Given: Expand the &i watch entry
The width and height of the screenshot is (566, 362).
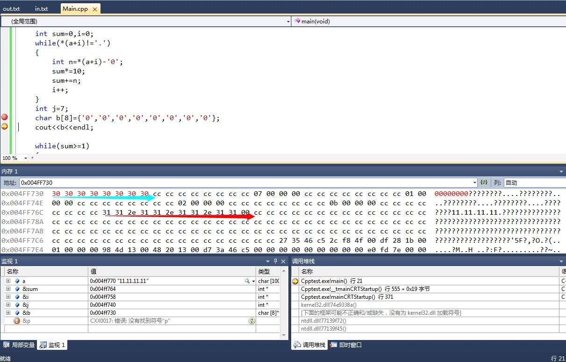Looking at the screenshot, I should coord(8,297).
